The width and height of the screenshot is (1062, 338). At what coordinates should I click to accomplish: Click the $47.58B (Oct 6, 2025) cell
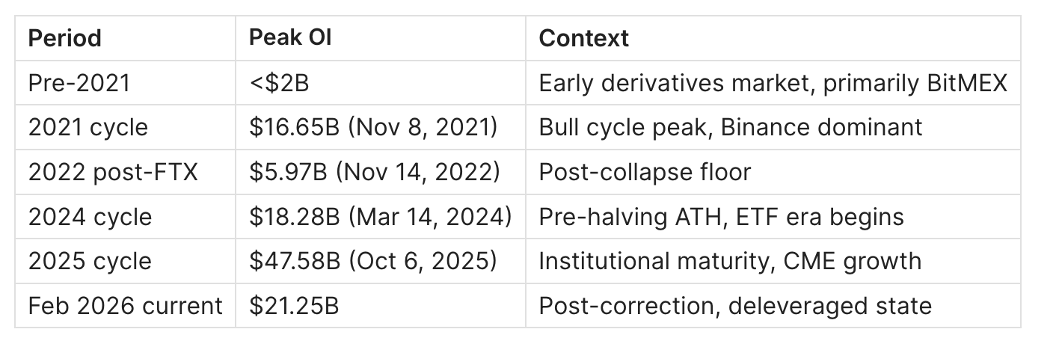[x=373, y=261]
